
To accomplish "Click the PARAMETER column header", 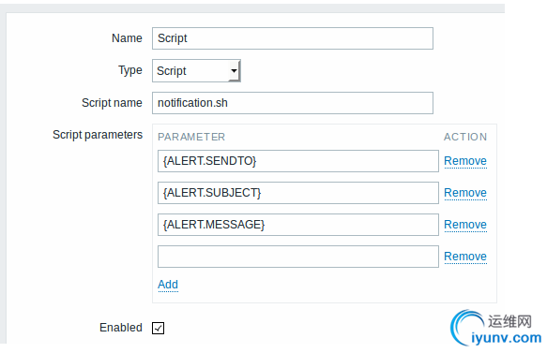I will (x=191, y=137).
